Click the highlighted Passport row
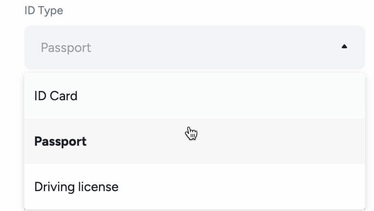The width and height of the screenshot is (374, 211). 195,141
